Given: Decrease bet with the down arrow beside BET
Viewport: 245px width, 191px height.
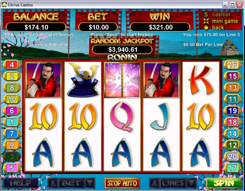Looking at the screenshot, I should click(90, 183).
